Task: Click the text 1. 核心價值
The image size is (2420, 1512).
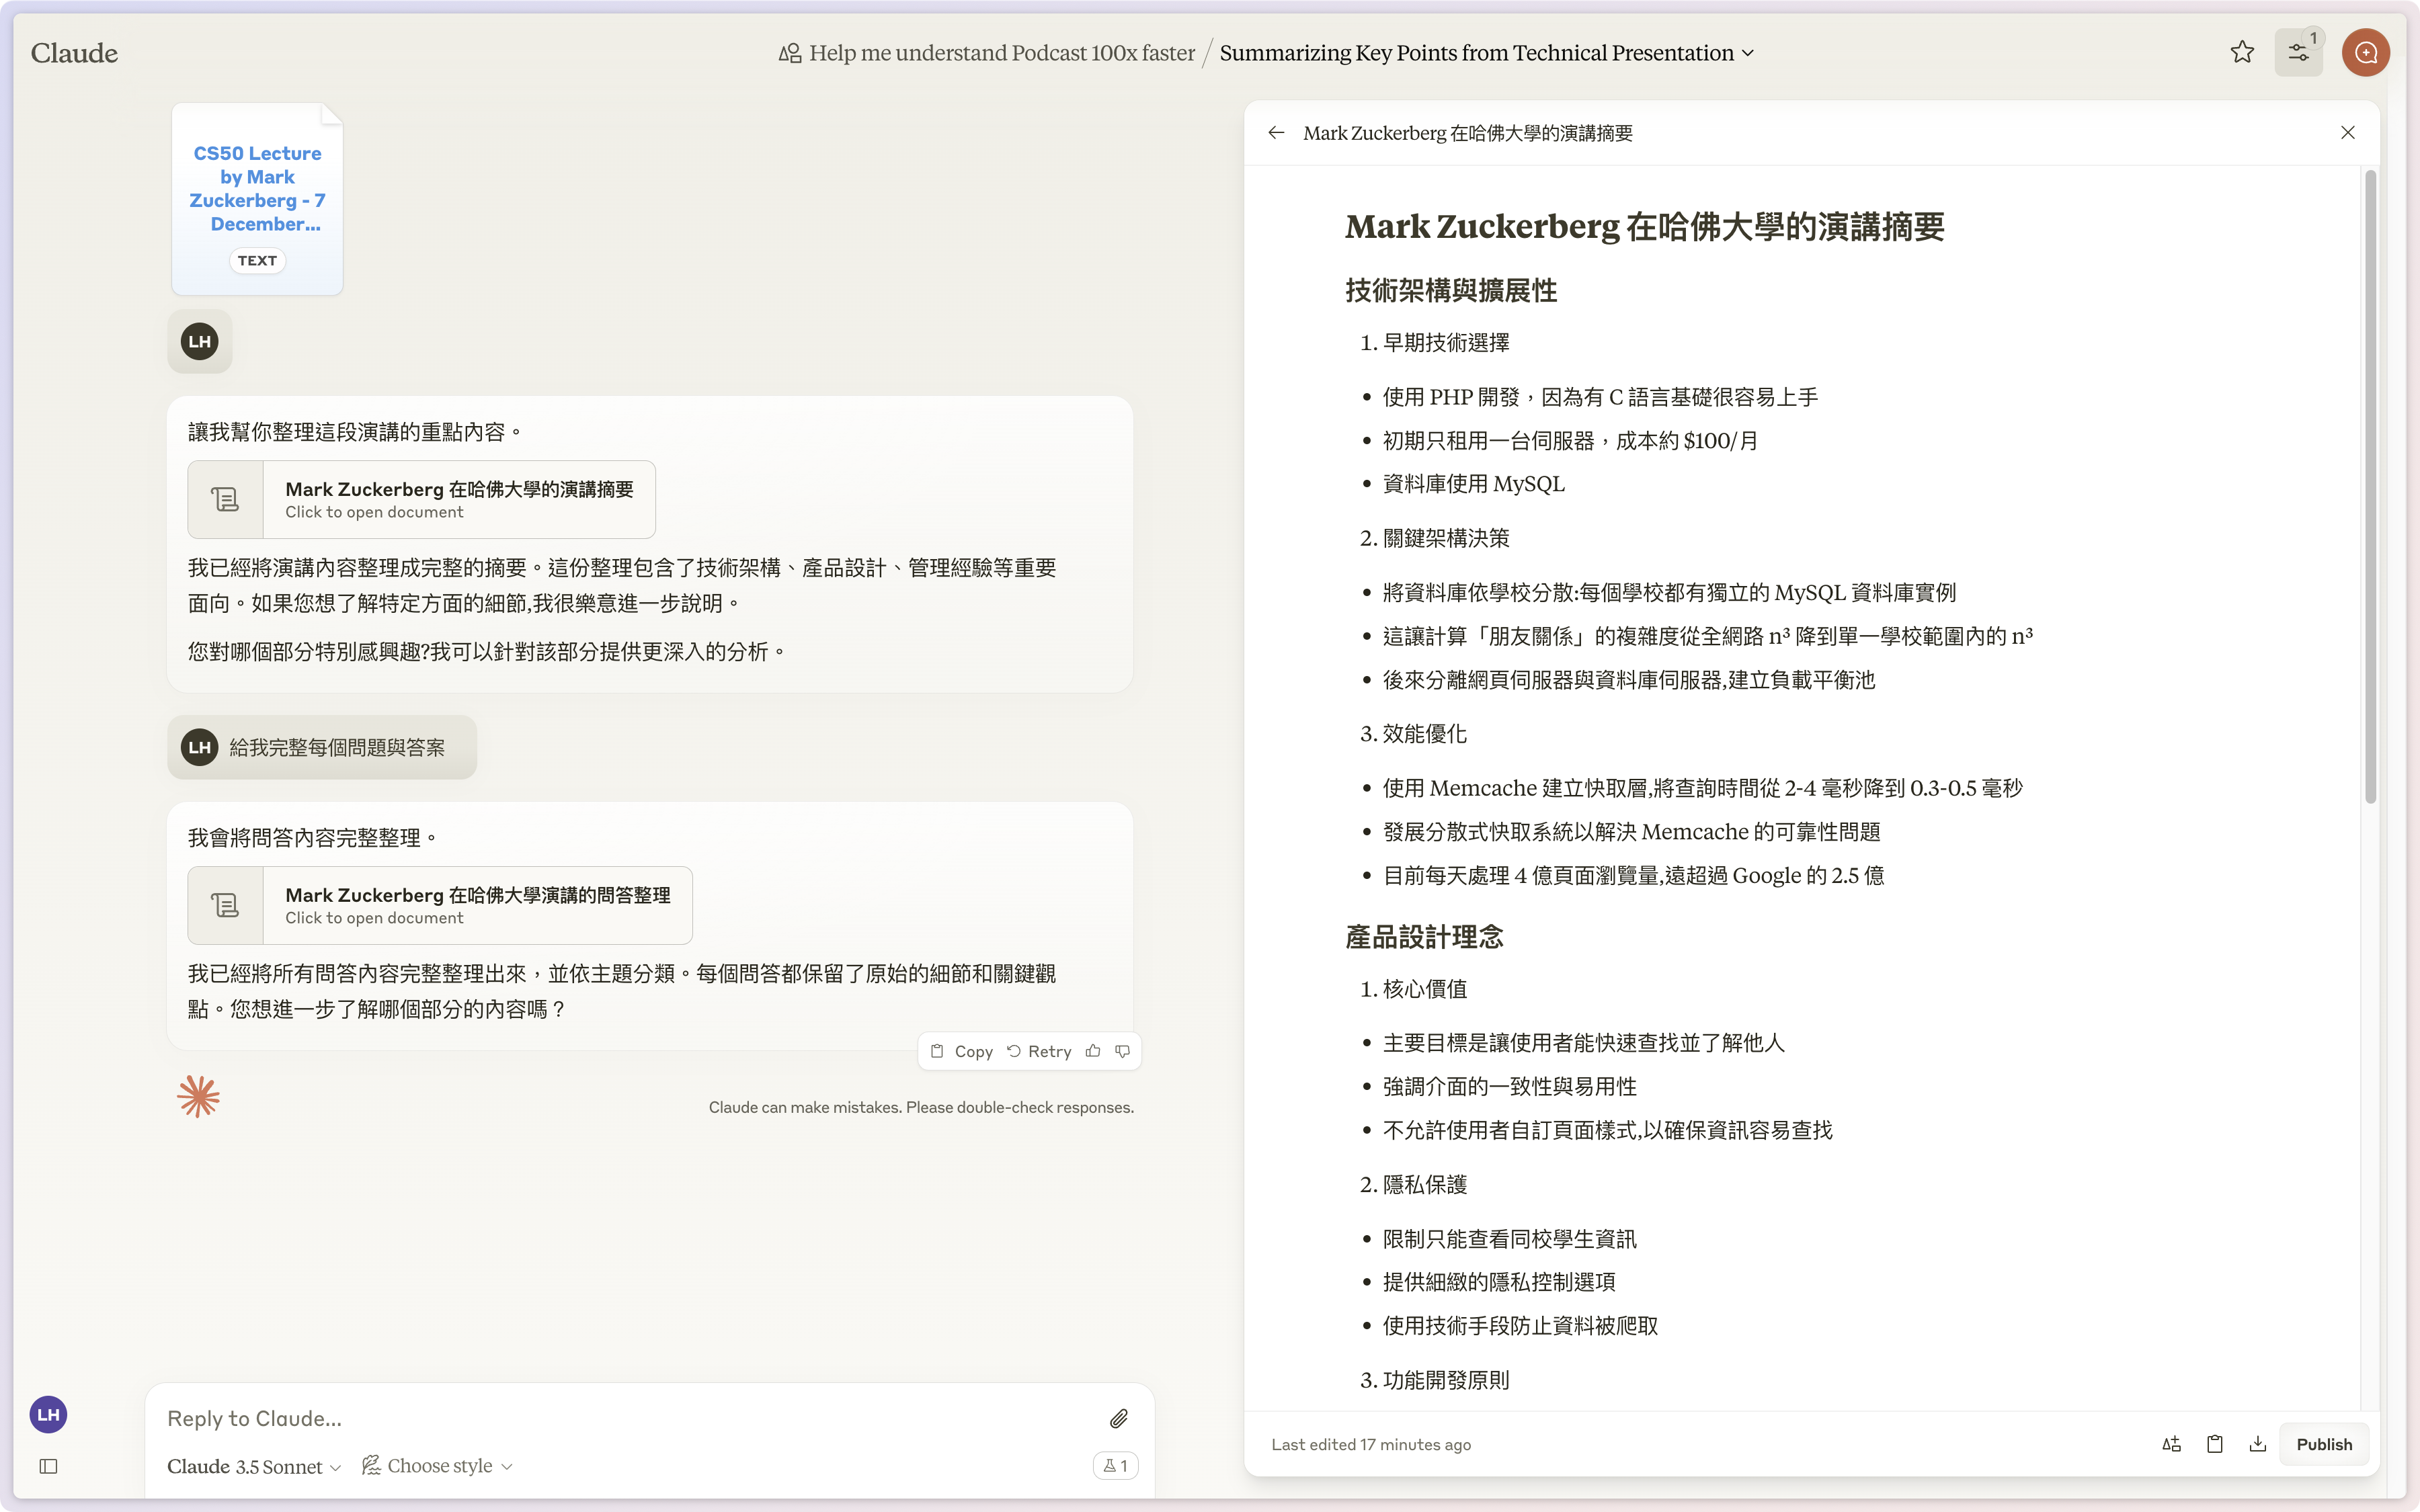Action: (x=1413, y=989)
